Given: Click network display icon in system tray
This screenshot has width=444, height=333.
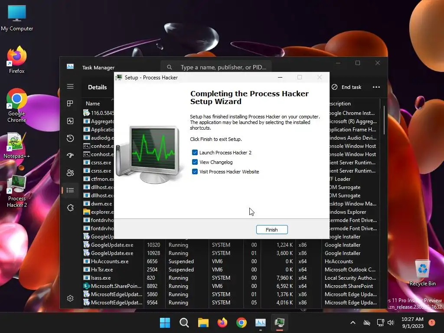Looking at the screenshot, I should 380,323.
